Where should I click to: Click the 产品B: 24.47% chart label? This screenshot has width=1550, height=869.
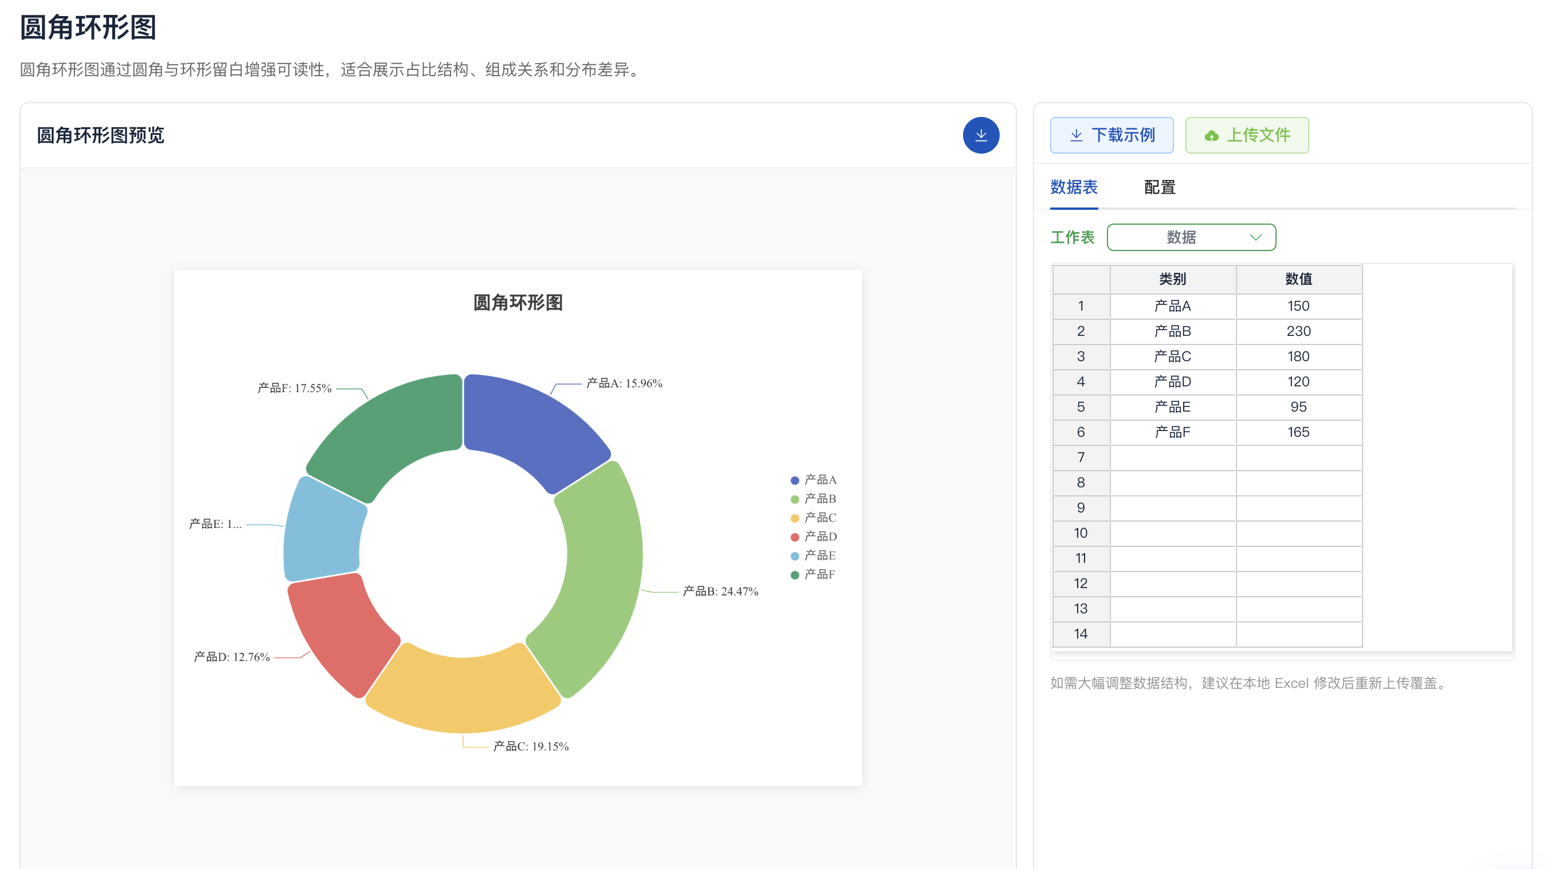pyautogui.click(x=720, y=592)
